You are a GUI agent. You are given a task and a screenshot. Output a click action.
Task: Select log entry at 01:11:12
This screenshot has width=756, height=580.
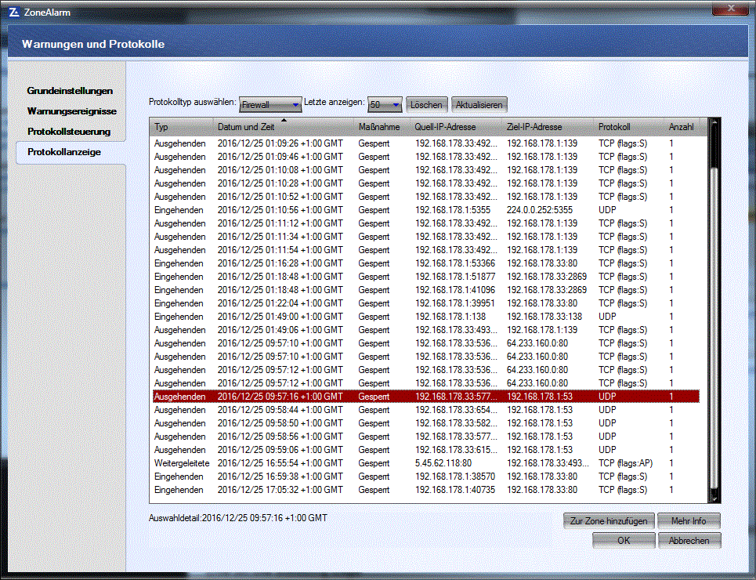pyautogui.click(x=426, y=223)
